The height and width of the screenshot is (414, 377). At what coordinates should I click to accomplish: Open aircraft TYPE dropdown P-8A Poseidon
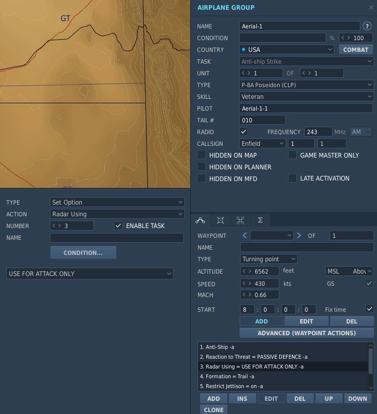click(x=306, y=85)
